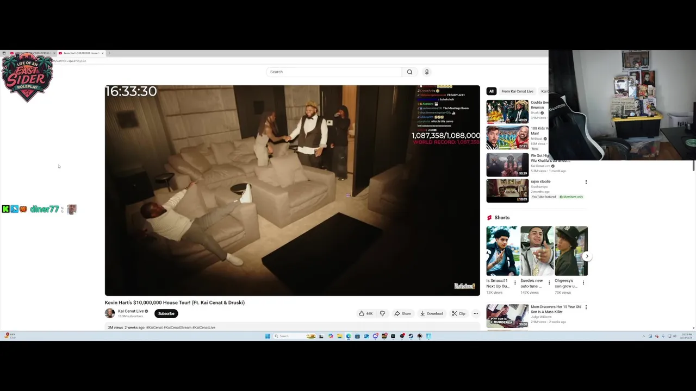
Task: Show next Shorts with arrow button
Action: tap(587, 256)
